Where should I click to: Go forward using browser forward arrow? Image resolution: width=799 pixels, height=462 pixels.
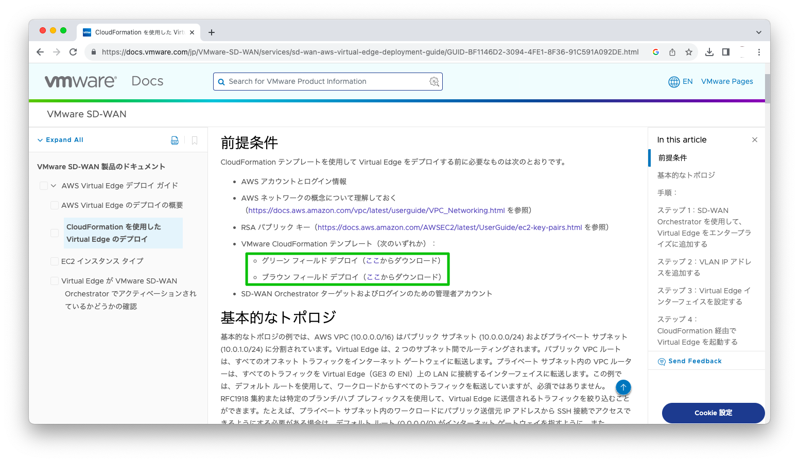[x=57, y=52]
